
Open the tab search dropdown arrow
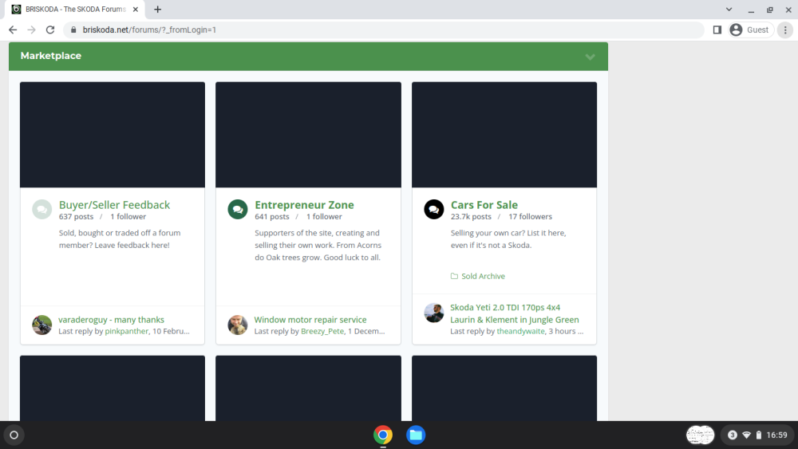point(729,9)
